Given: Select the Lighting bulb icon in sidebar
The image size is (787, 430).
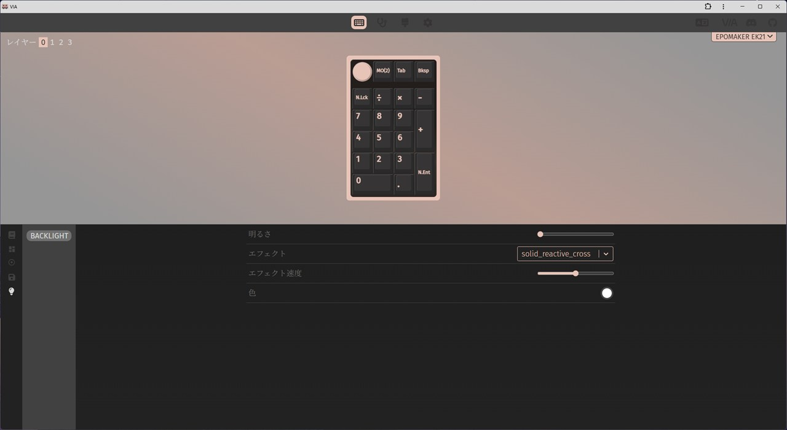Looking at the screenshot, I should (12, 291).
